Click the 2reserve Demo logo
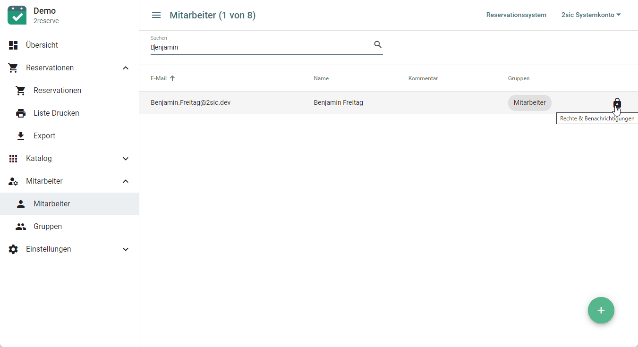 17,15
